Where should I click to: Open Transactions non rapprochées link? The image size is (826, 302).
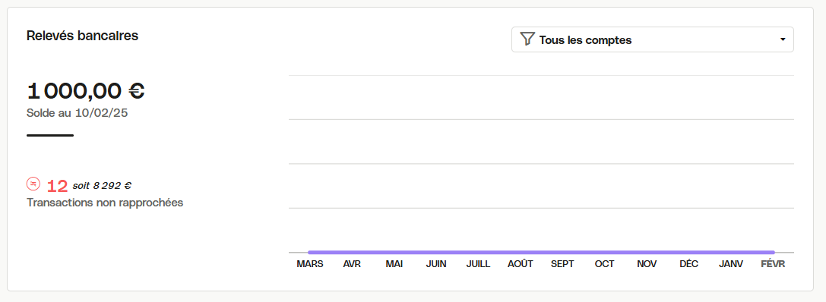(x=105, y=203)
